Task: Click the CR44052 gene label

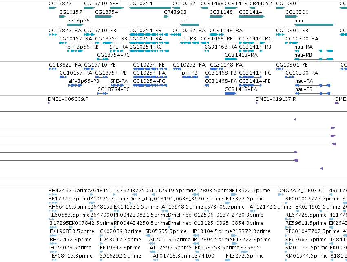Action: (261, 4)
